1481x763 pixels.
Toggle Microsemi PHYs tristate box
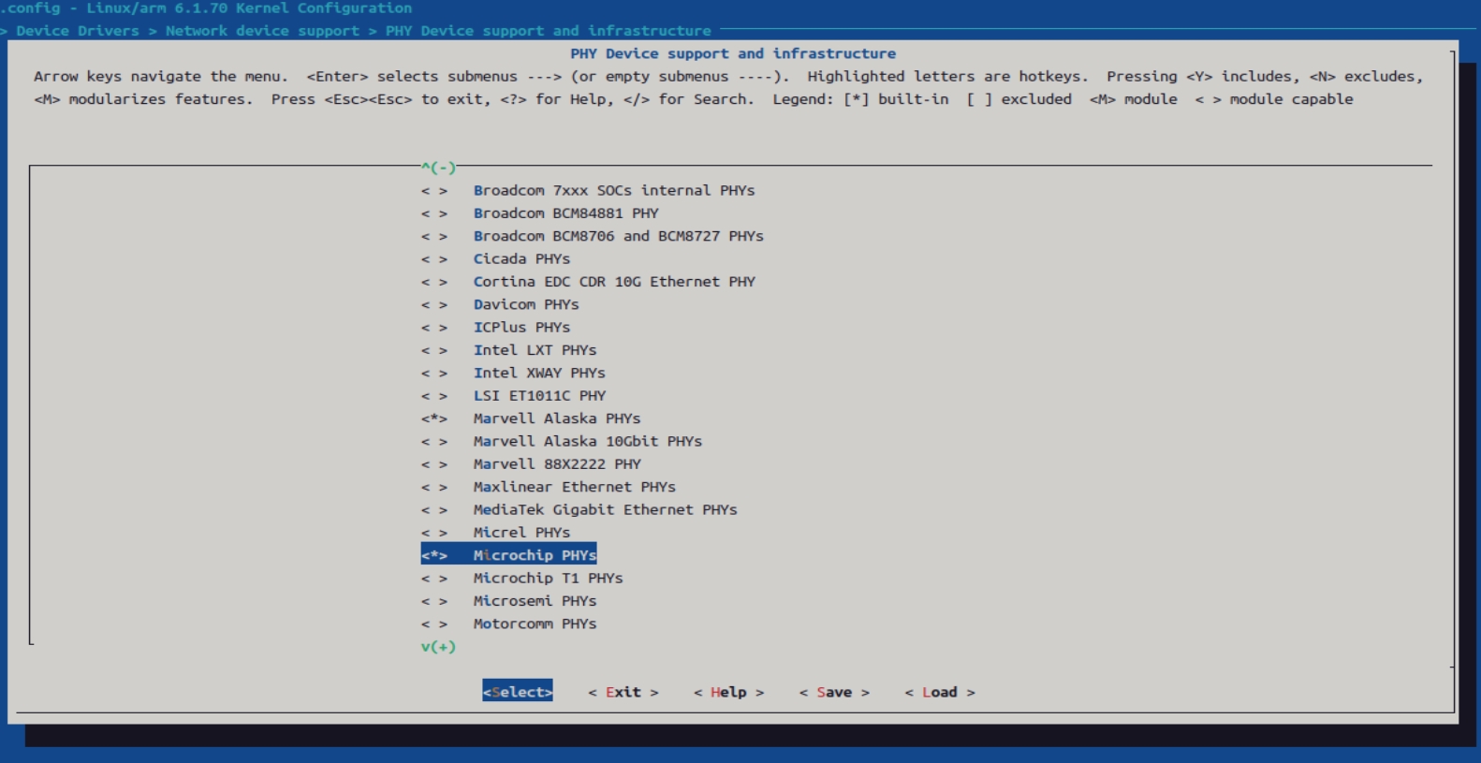coord(434,601)
